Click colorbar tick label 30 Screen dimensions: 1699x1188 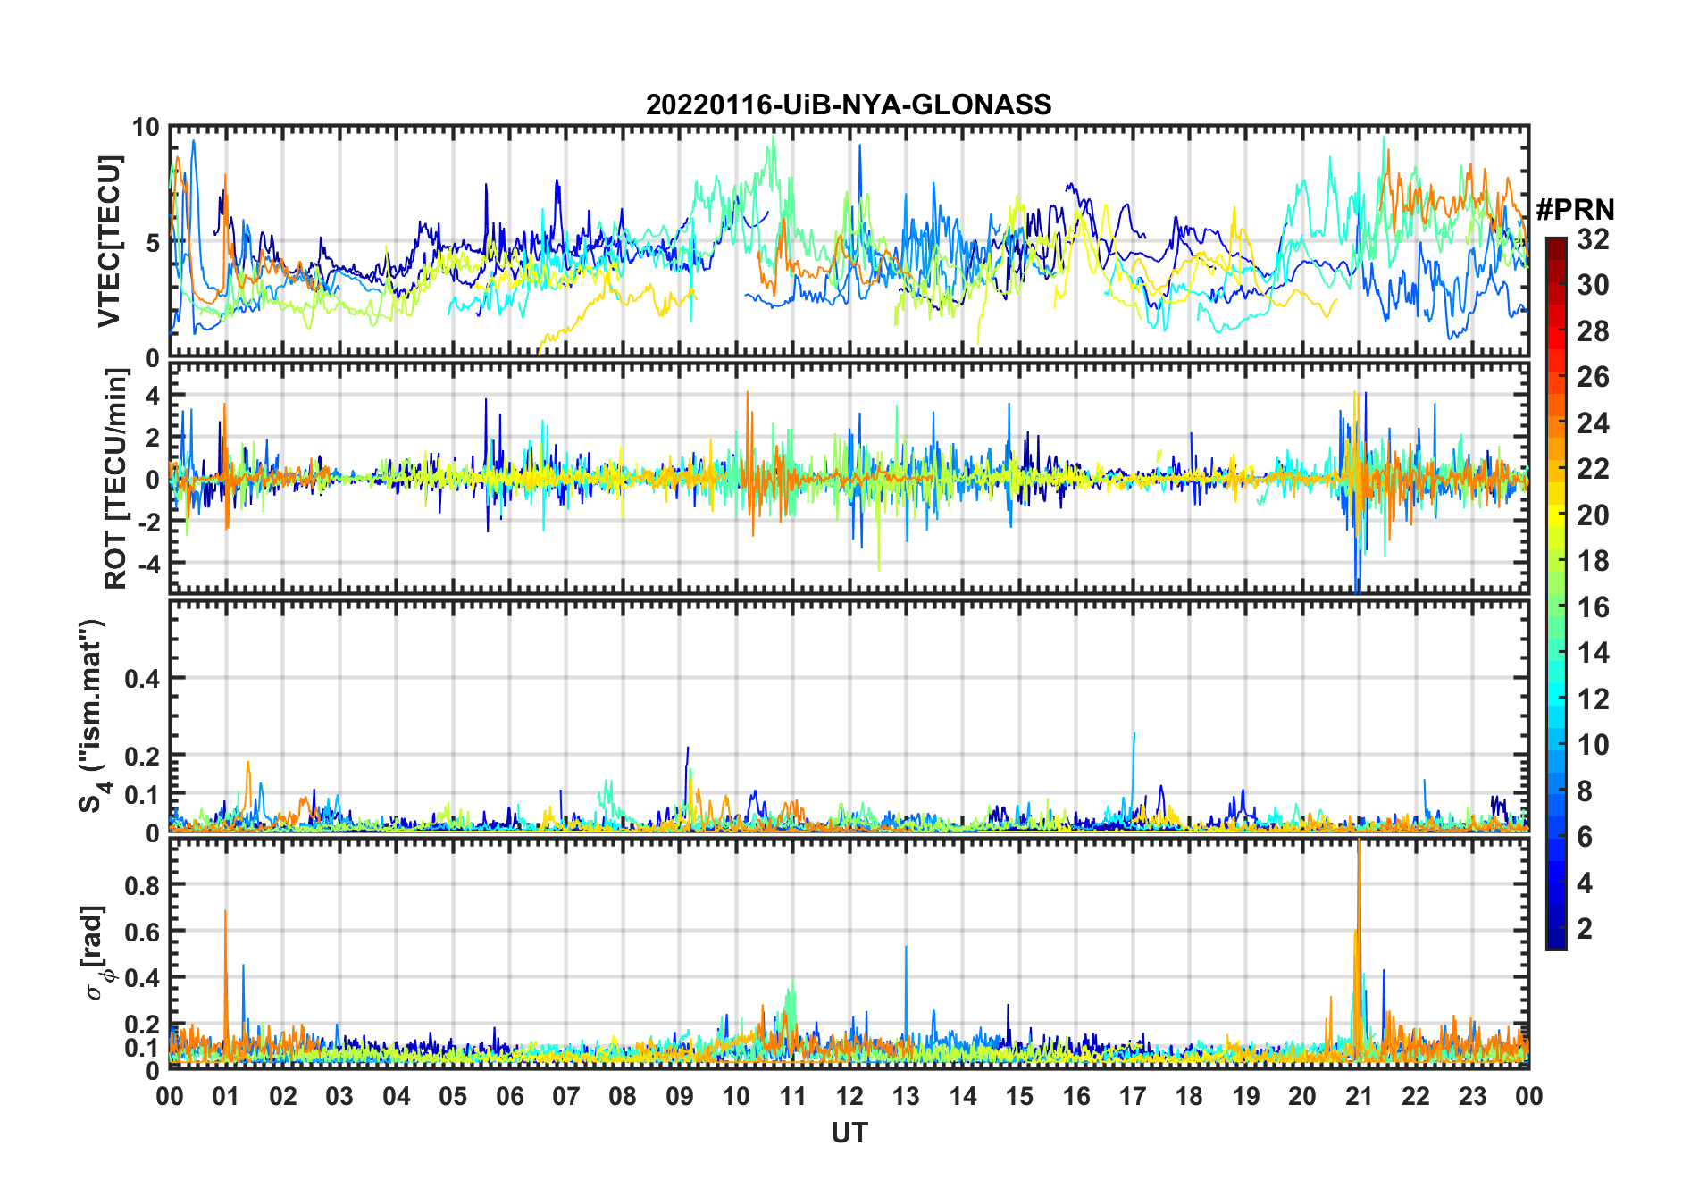coord(1593,285)
